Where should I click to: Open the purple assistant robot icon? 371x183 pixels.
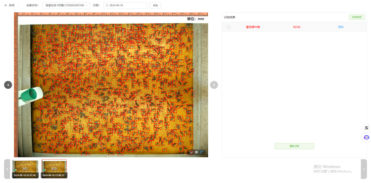pyautogui.click(x=367, y=137)
